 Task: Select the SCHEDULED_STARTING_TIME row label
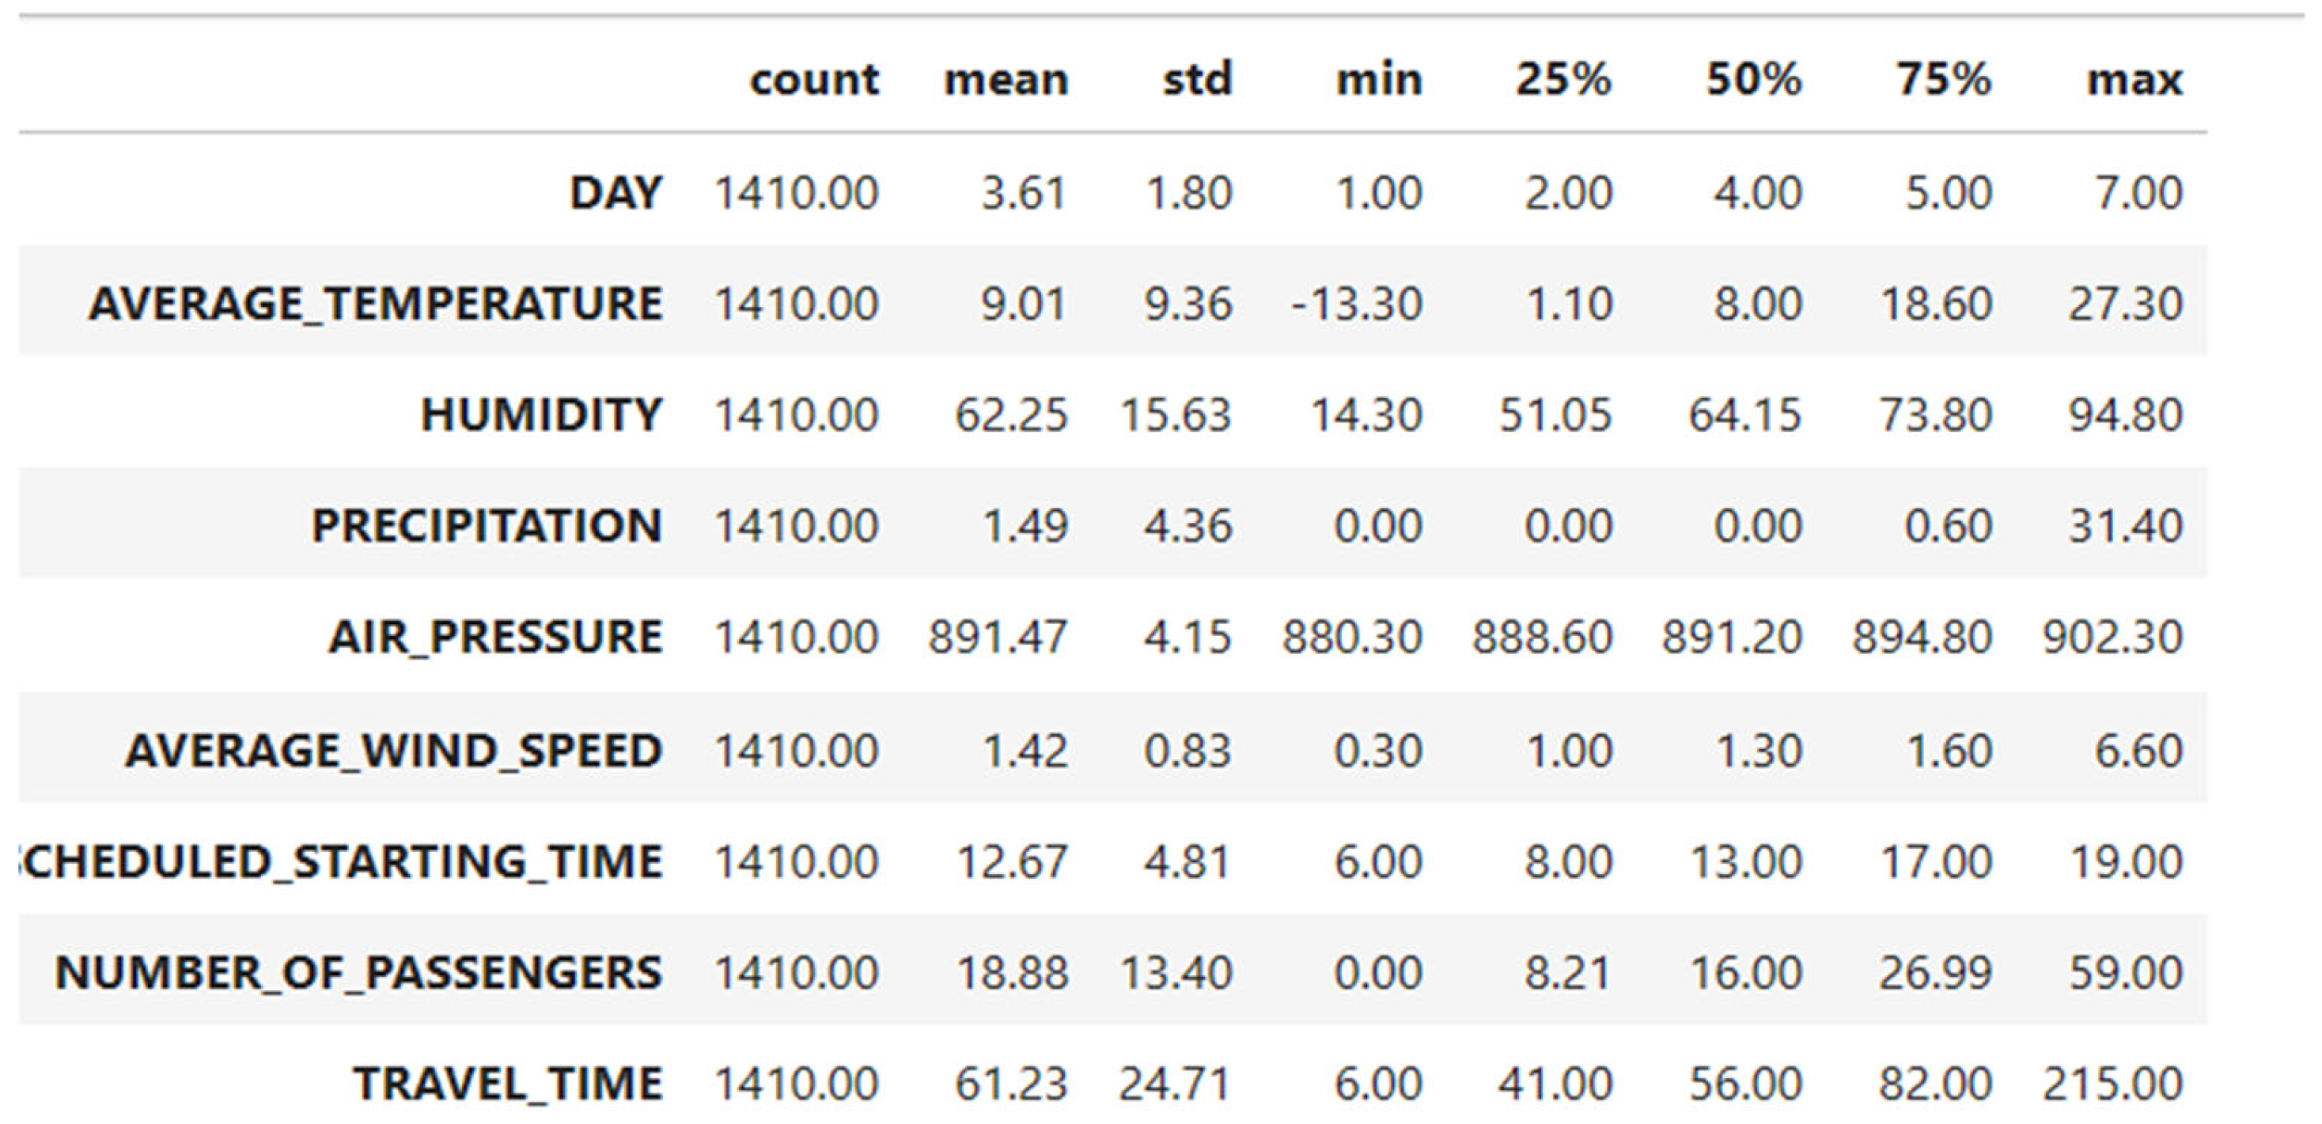pyautogui.click(x=343, y=861)
